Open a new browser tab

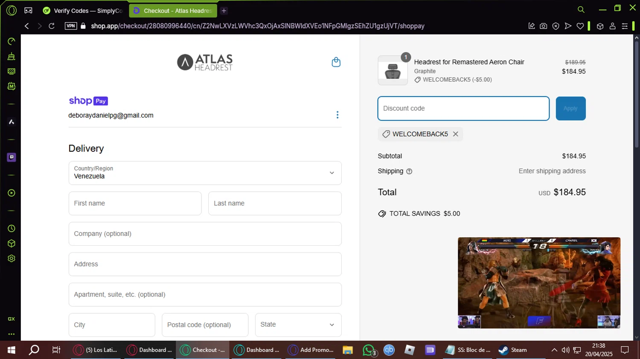click(x=224, y=11)
